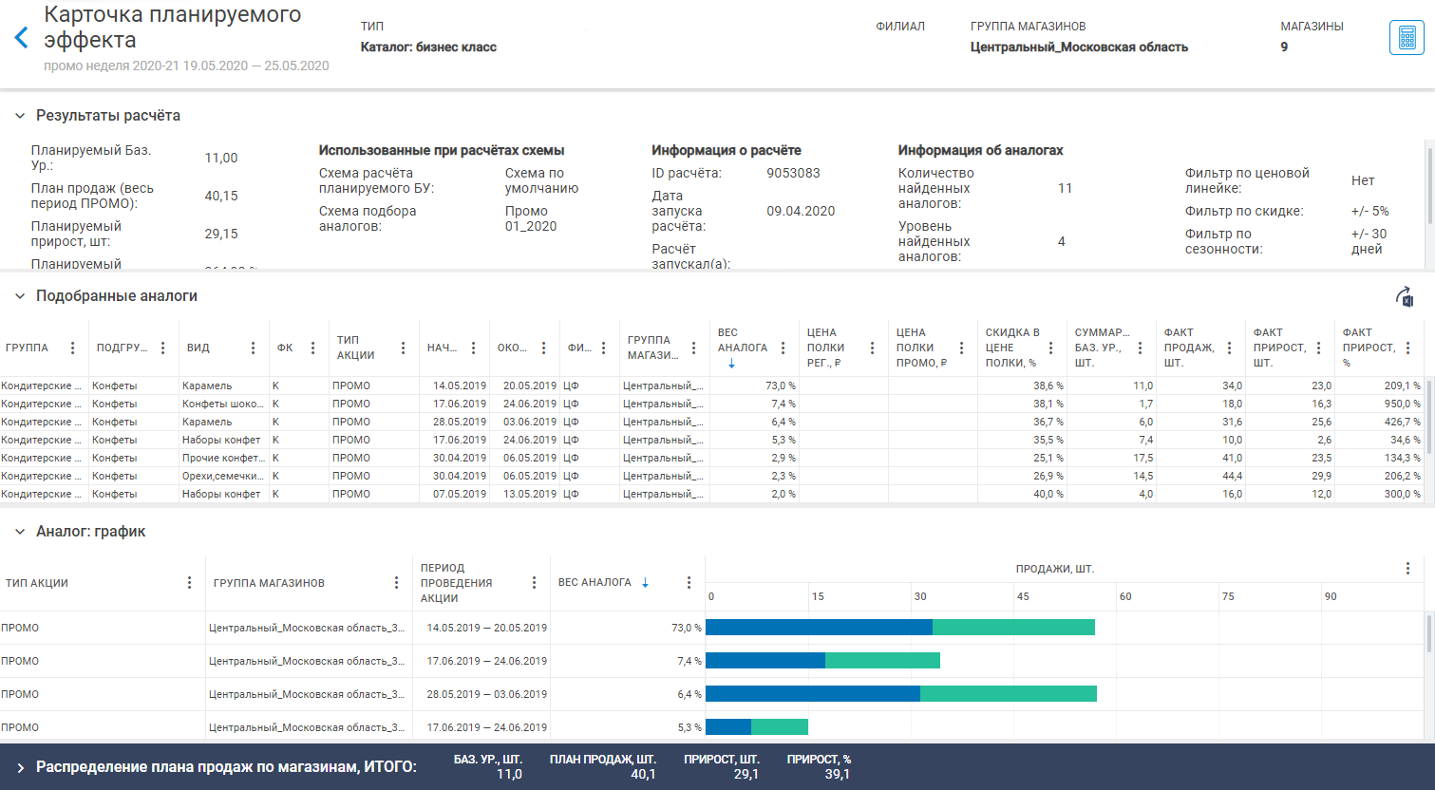Click blue bar of the 73,0 % analog
The height and width of the screenshot is (790, 1435).
tap(819, 628)
